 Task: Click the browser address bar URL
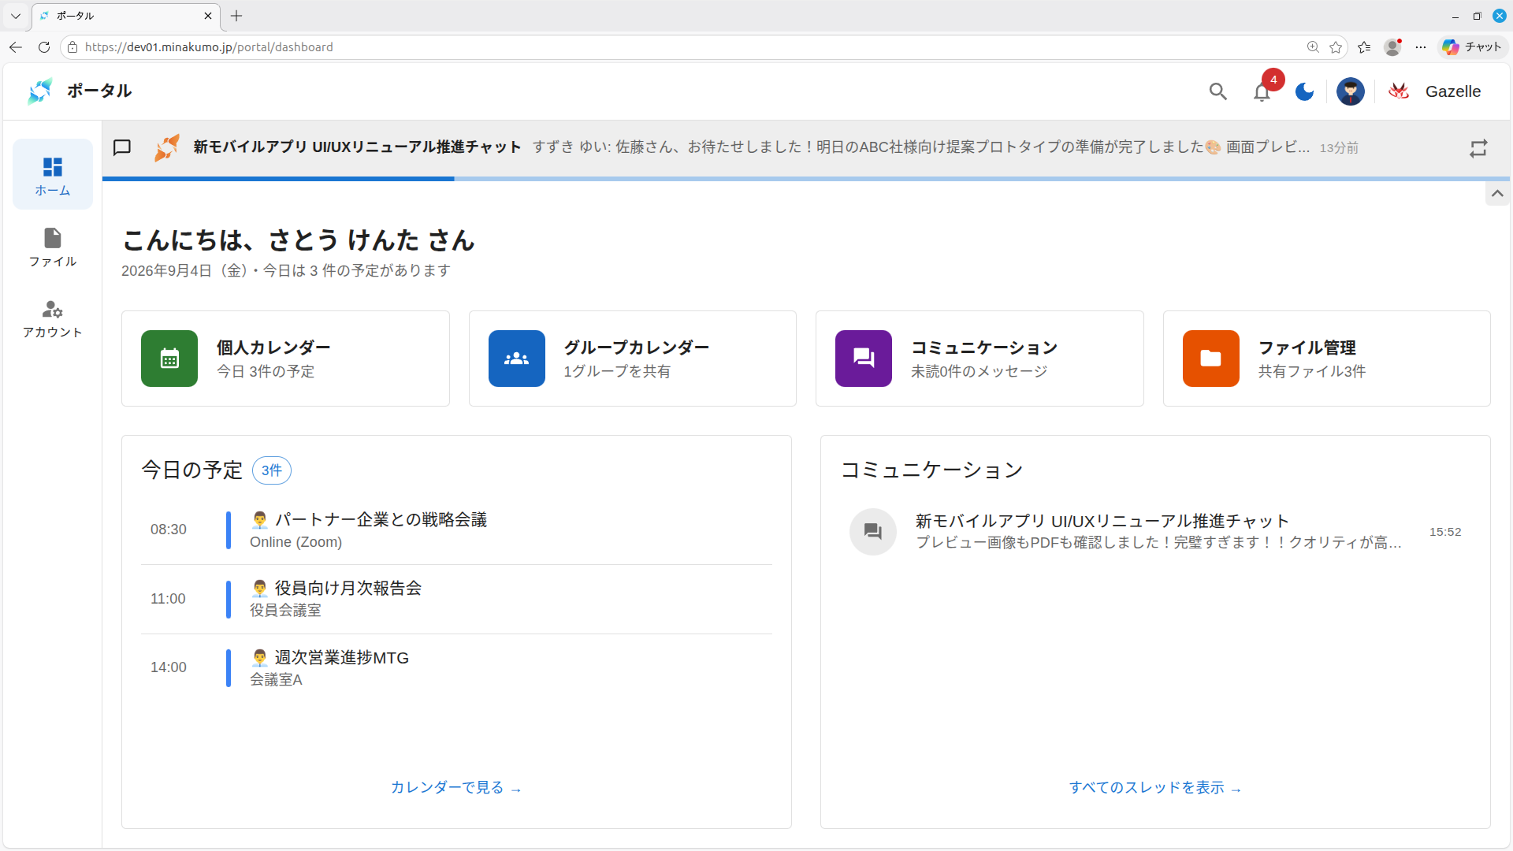[209, 47]
